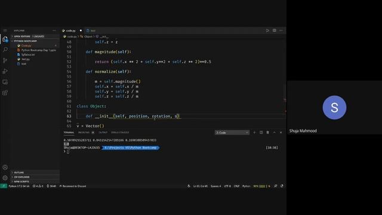This screenshot has width=382, height=215.
Task: Open the Manage gear icon
Action: (5, 178)
